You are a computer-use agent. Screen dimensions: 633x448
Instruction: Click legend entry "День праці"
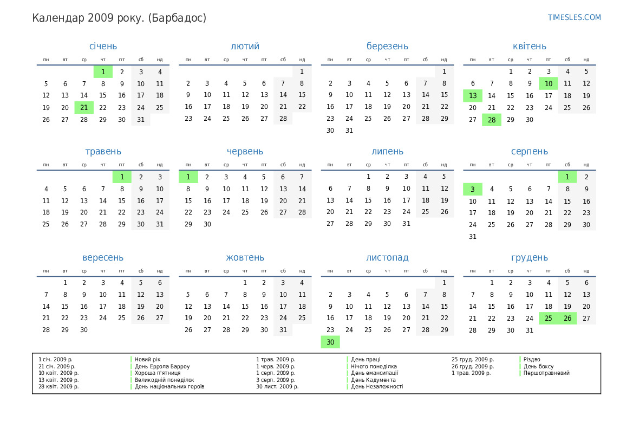coord(366,359)
